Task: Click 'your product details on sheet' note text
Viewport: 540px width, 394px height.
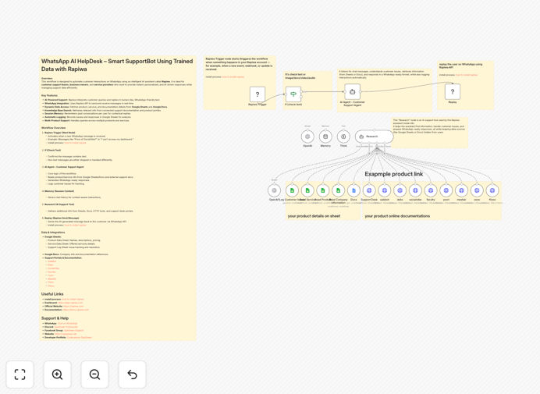Action: 314,216
